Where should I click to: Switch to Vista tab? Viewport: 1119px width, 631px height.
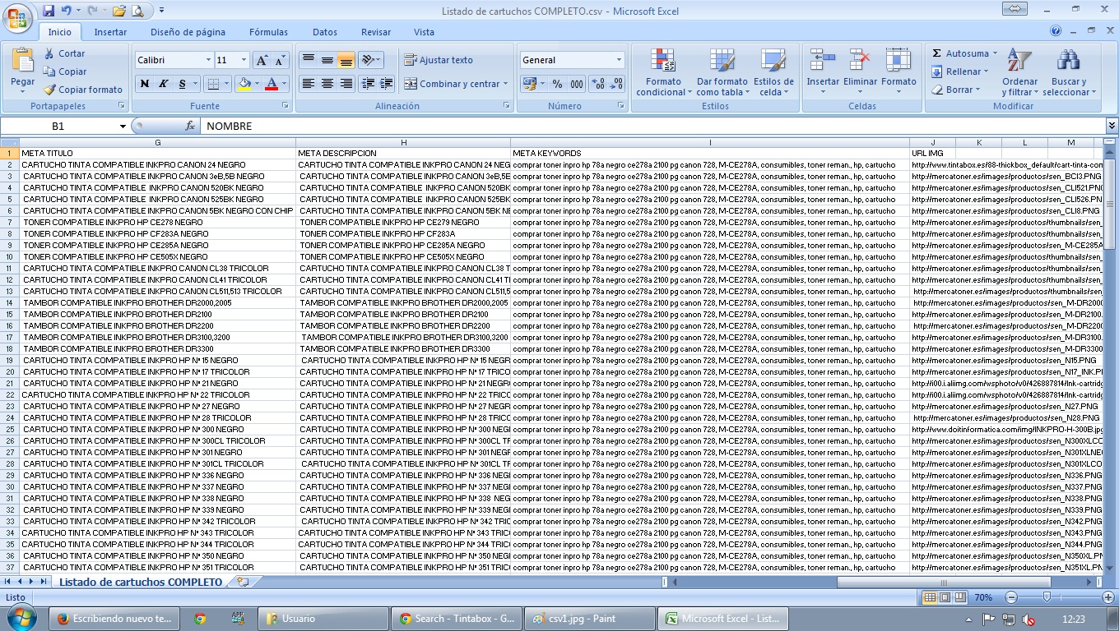point(424,32)
